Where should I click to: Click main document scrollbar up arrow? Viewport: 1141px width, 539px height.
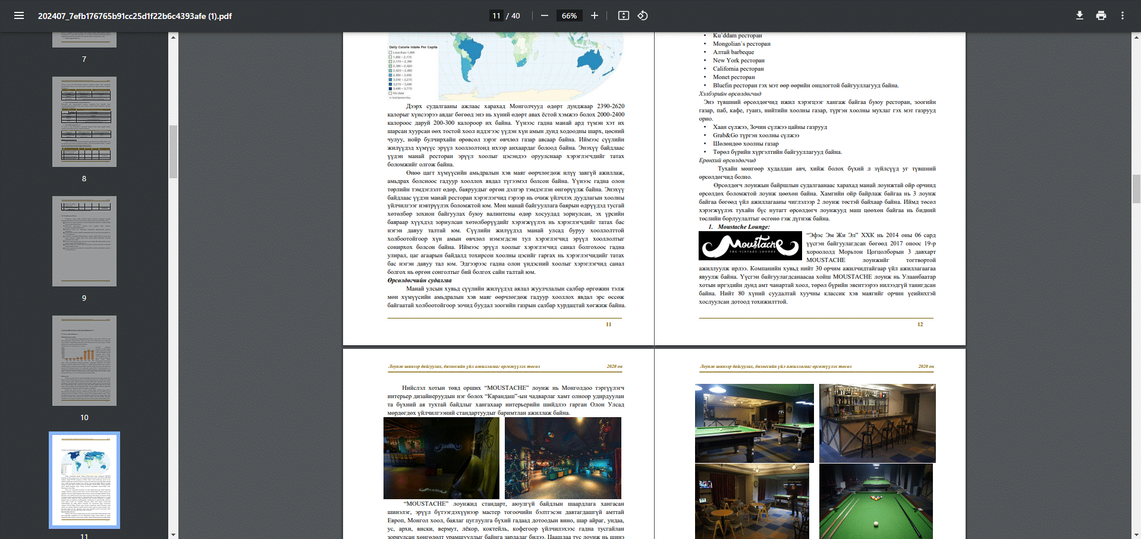pyautogui.click(x=1136, y=37)
